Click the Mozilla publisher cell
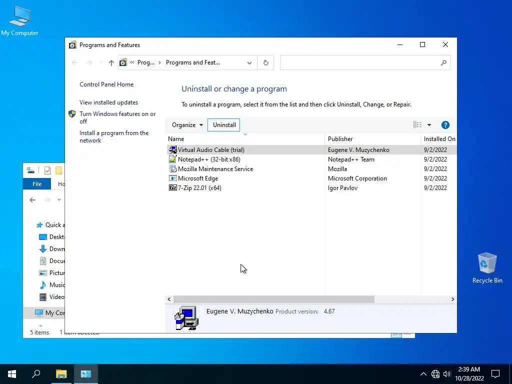Screen dimensions: 512x384 click(x=337, y=169)
